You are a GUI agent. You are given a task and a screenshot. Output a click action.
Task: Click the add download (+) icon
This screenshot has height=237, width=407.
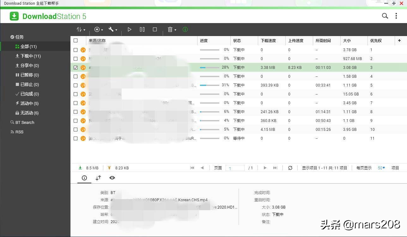click(x=97, y=29)
